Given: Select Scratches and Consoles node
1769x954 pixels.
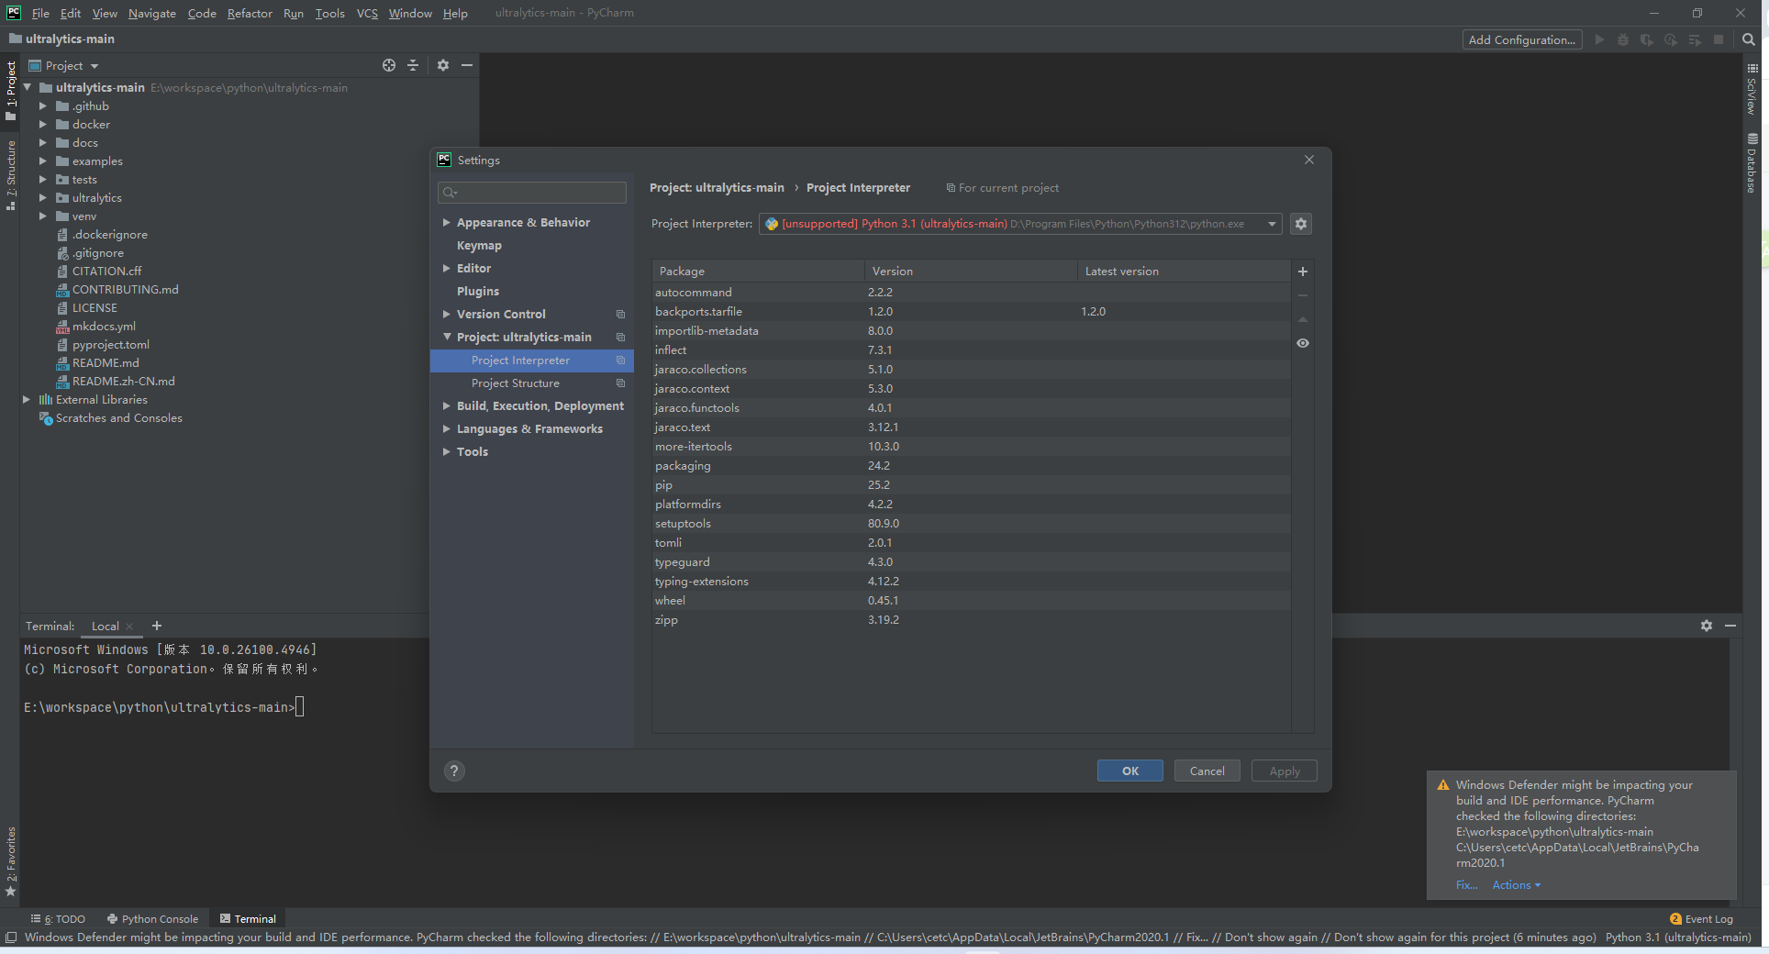Looking at the screenshot, I should point(119,418).
